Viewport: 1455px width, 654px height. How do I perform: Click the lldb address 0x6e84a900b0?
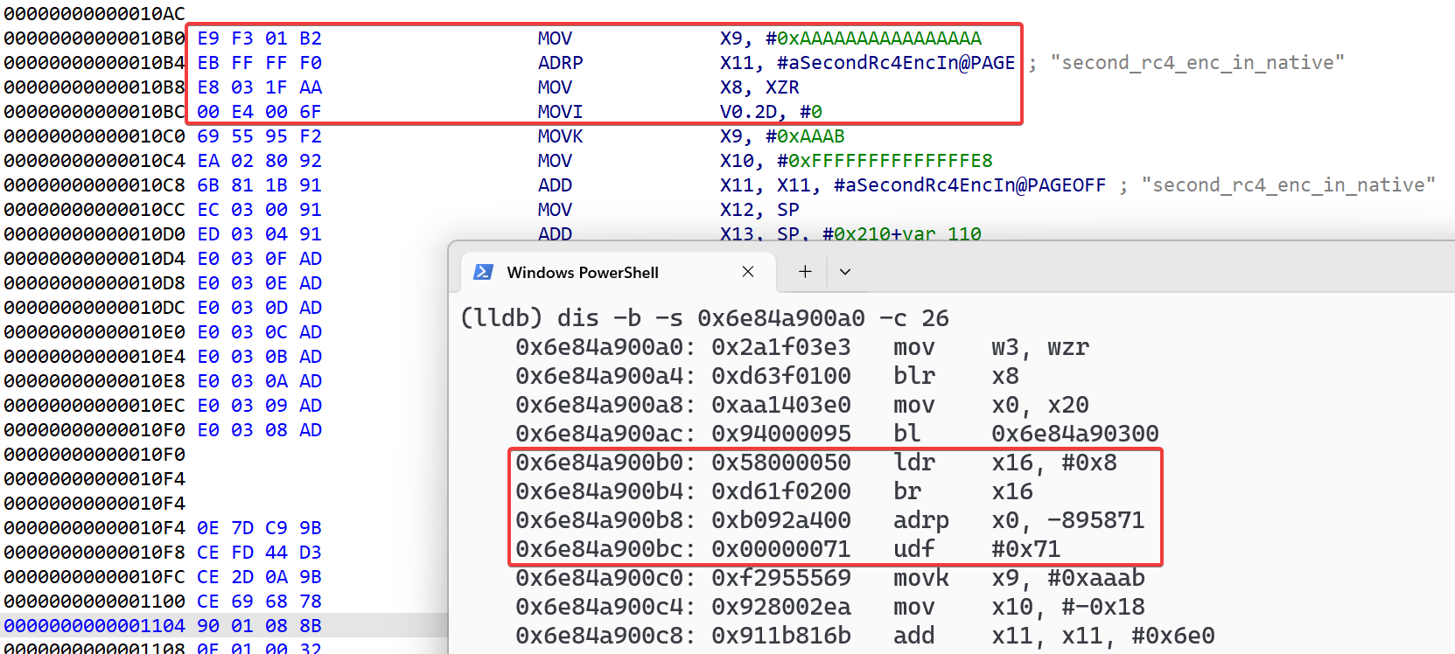605,463
